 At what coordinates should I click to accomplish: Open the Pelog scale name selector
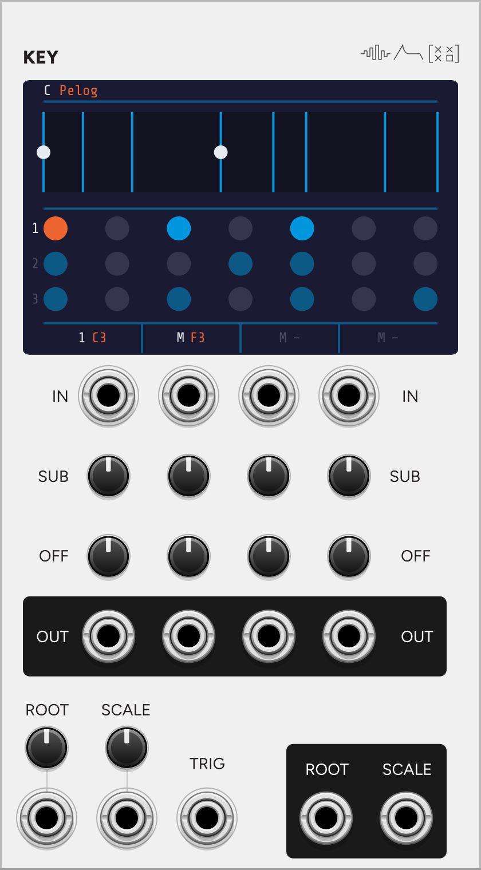(78, 90)
